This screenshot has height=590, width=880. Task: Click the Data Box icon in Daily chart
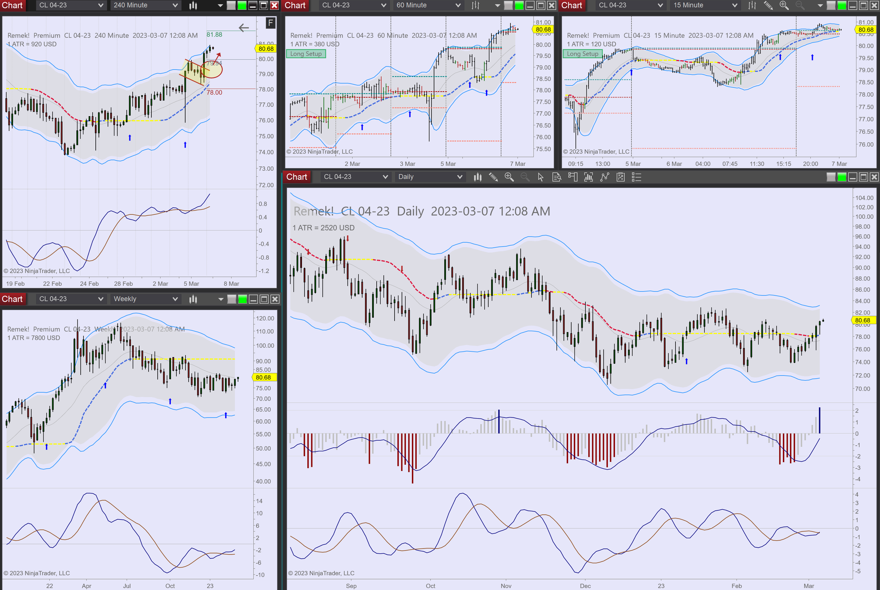point(557,177)
